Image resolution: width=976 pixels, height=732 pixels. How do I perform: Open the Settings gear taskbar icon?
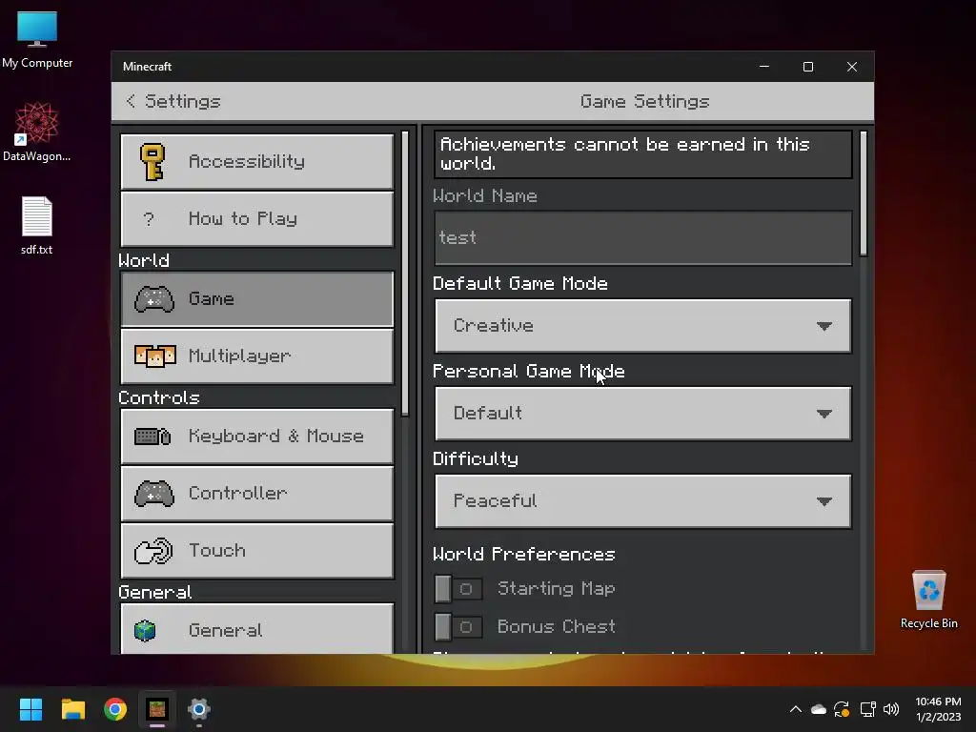(x=199, y=709)
